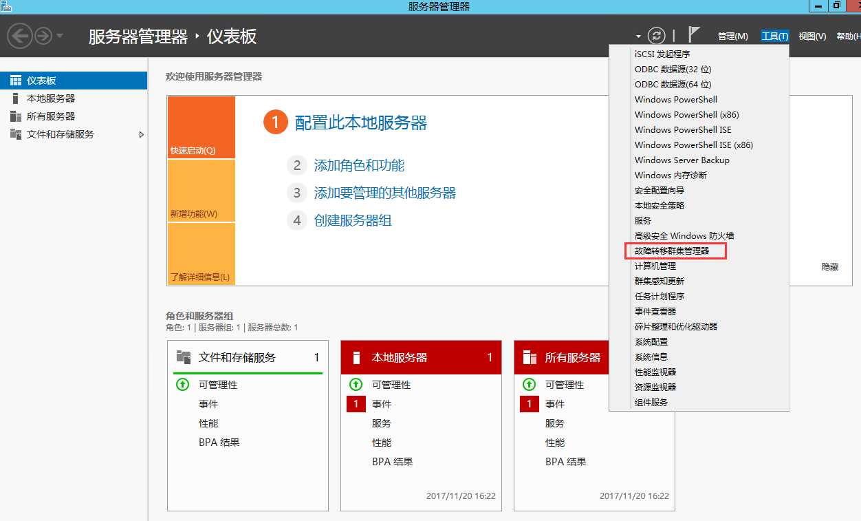The height and width of the screenshot is (521, 861).
Task: Click 隐藏 to hide welcome tile
Action: (x=830, y=266)
